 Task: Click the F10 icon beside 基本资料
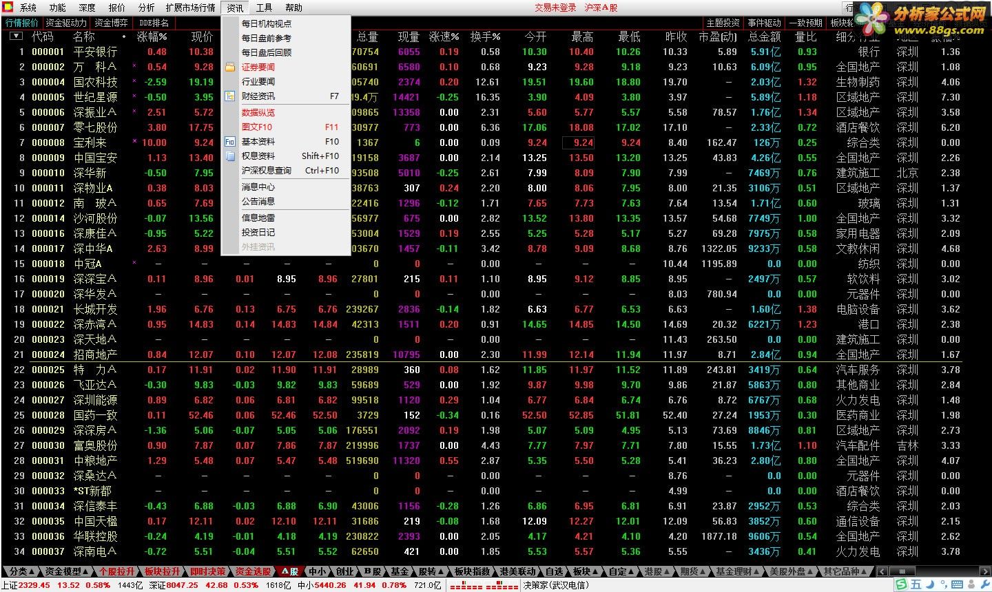coord(230,142)
